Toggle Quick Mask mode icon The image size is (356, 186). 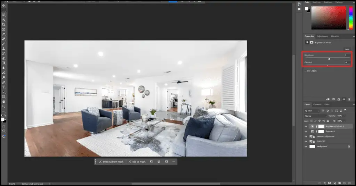3,126
